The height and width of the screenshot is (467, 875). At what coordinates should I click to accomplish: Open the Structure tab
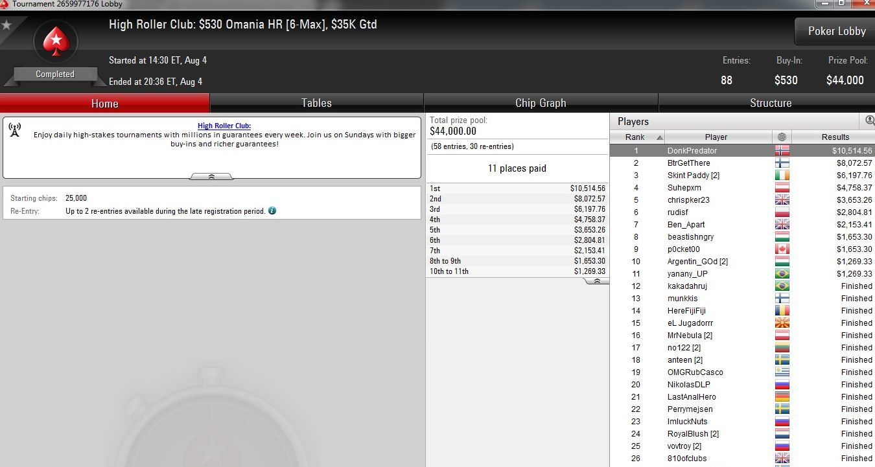[770, 103]
